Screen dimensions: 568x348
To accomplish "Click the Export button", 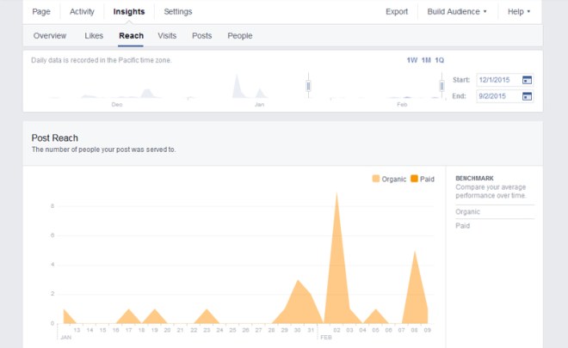I will pos(397,12).
